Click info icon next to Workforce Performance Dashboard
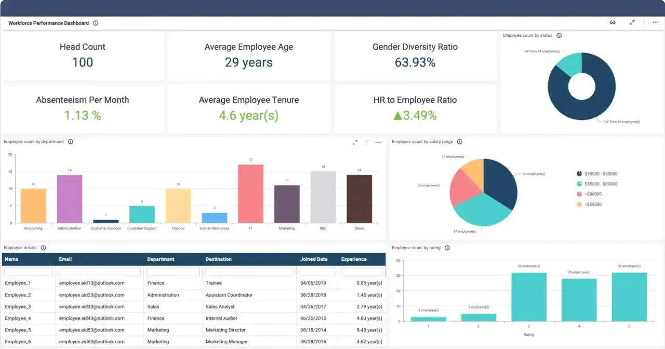The width and height of the screenshot is (665, 349). pyautogui.click(x=96, y=23)
